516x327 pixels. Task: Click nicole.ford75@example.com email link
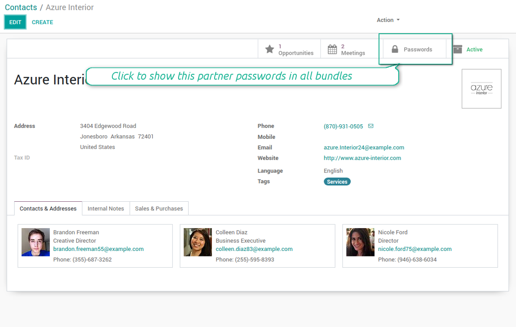click(x=415, y=249)
